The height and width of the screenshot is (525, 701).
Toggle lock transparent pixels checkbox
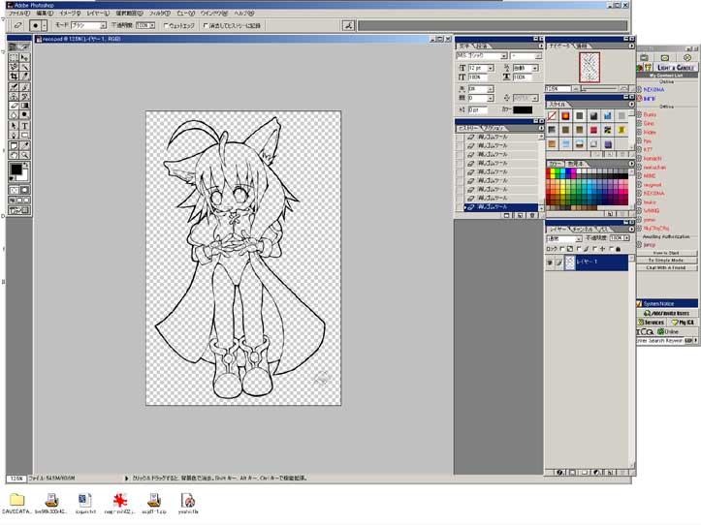[562, 249]
